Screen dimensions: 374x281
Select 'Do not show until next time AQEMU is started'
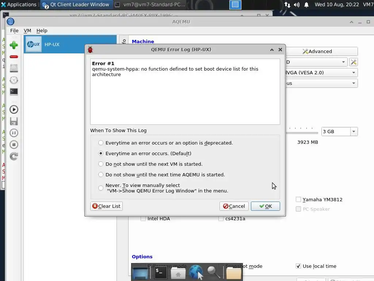(101, 175)
